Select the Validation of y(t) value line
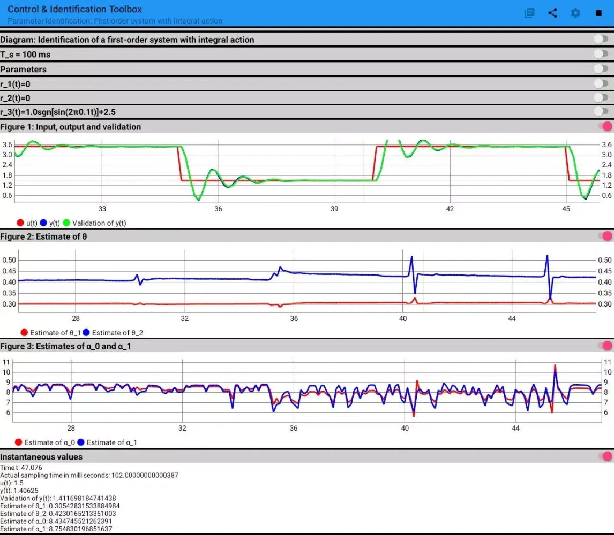The image size is (614, 535). click(58, 498)
